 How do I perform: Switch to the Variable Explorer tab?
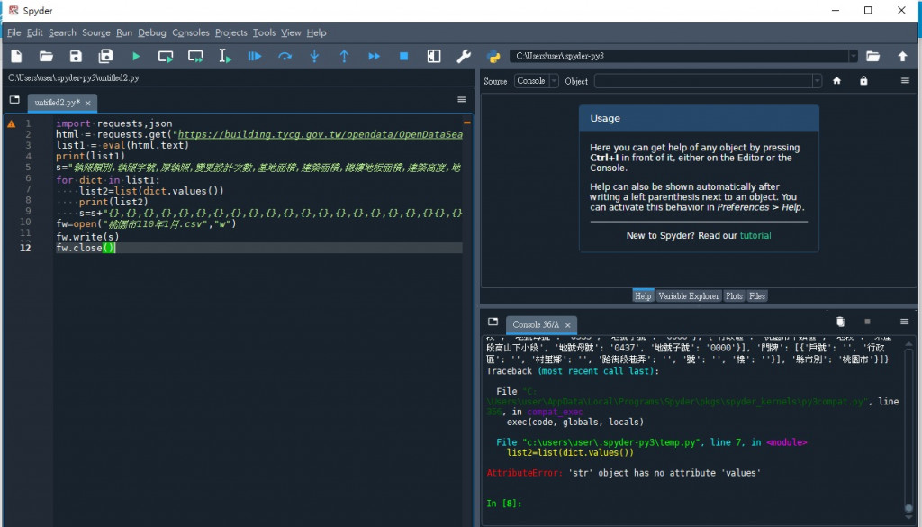click(688, 295)
